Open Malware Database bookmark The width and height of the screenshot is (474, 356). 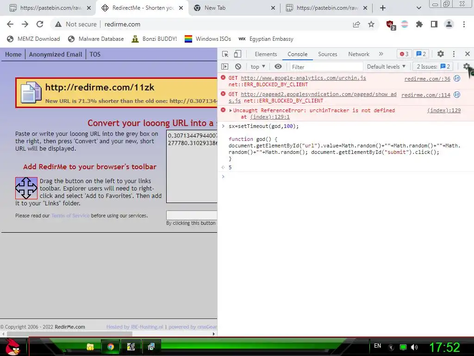(x=96, y=39)
